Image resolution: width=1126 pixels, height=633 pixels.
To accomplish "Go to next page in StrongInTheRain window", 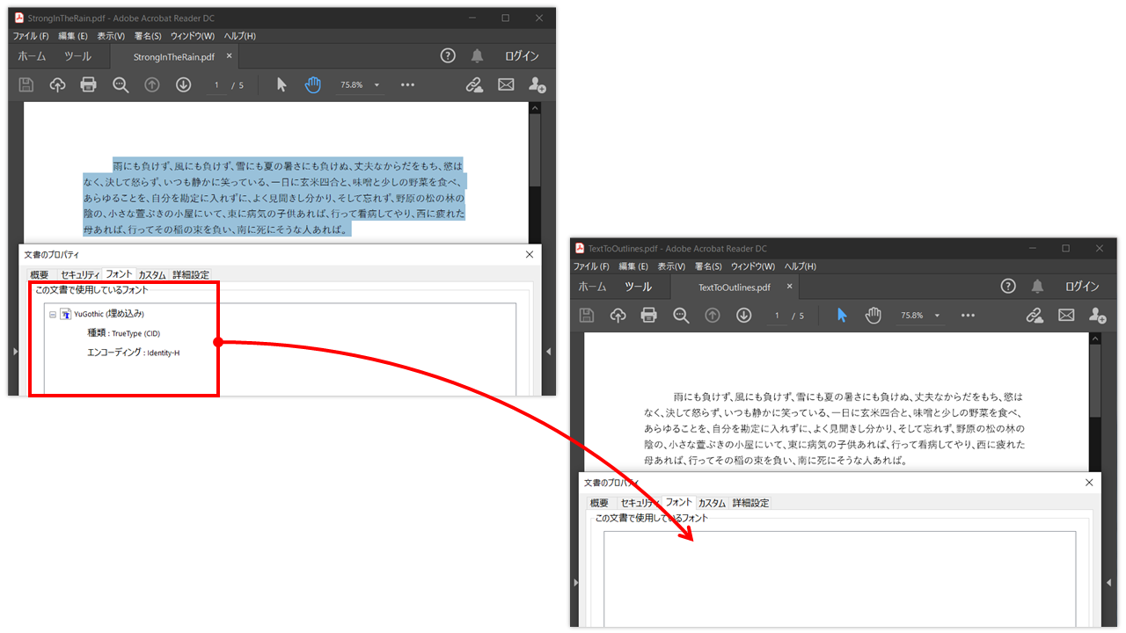I will point(183,84).
